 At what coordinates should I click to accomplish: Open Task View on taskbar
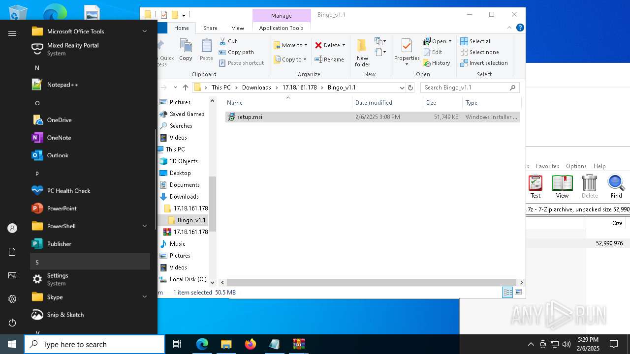click(177, 344)
